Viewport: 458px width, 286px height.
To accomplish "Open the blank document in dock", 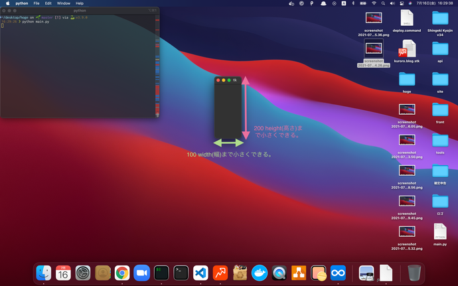I will point(386,273).
